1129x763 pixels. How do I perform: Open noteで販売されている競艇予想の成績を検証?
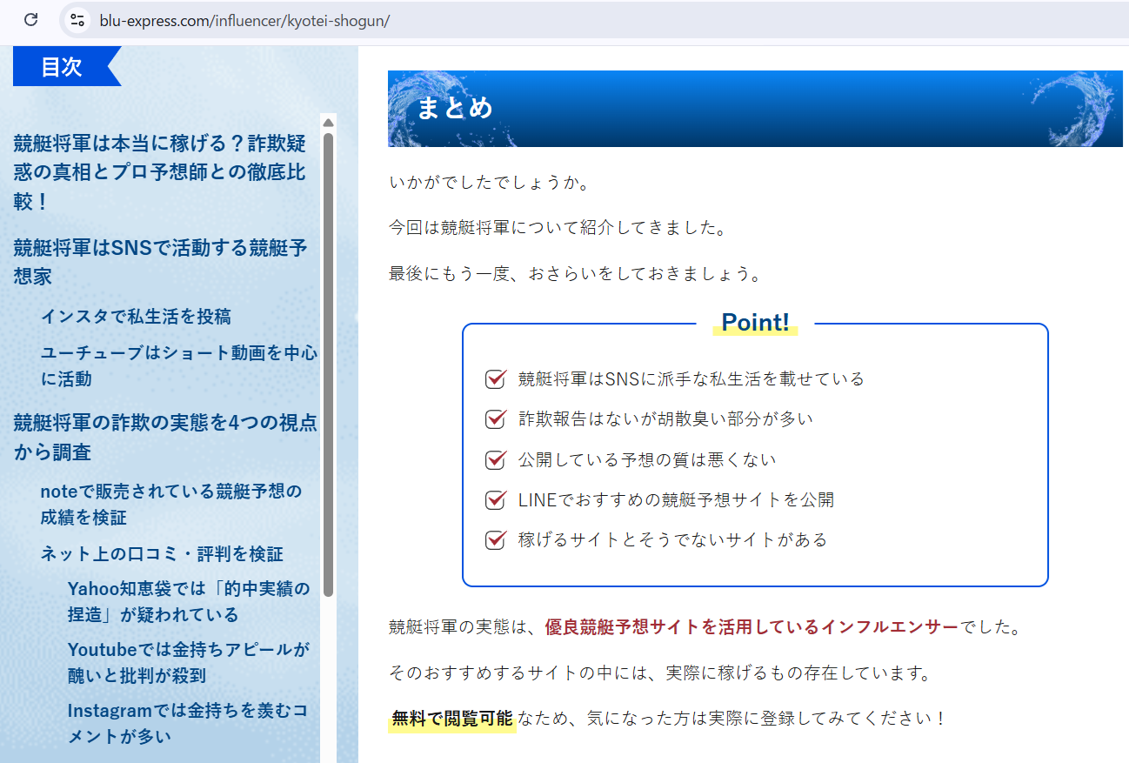(171, 504)
